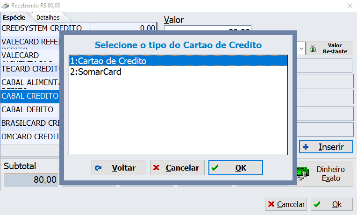
Task: Choose 2:SomarCard from the list
Action: tap(178, 72)
